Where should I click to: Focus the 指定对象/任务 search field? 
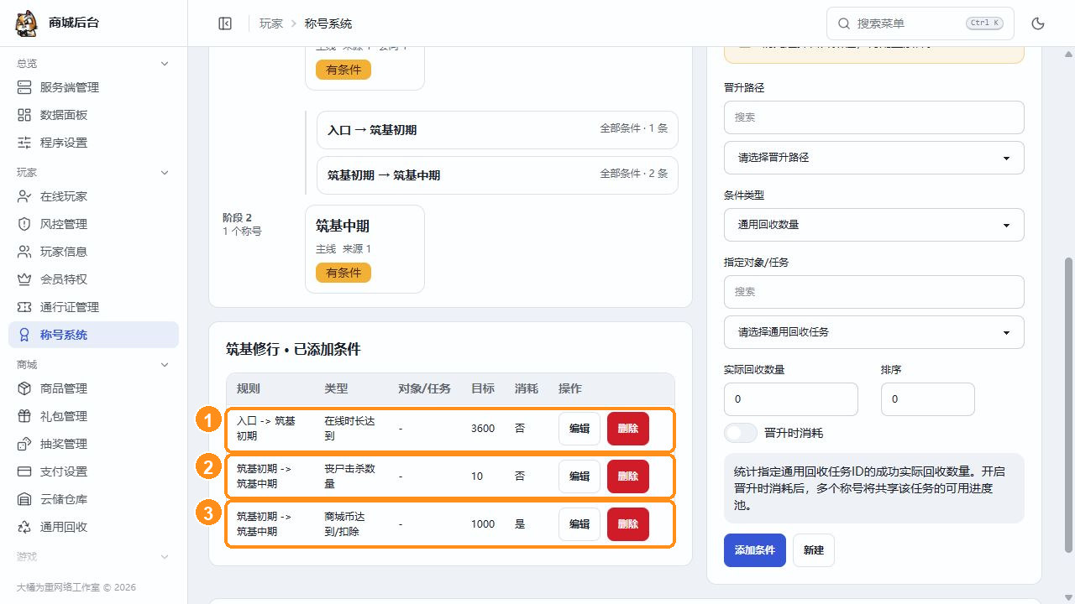[873, 292]
